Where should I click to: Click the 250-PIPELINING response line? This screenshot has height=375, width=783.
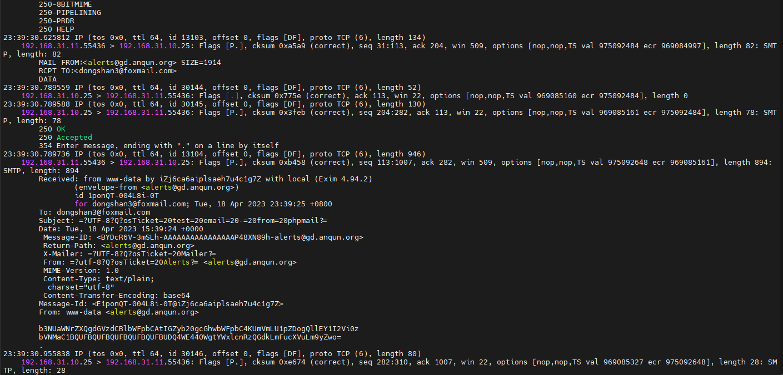[69, 12]
